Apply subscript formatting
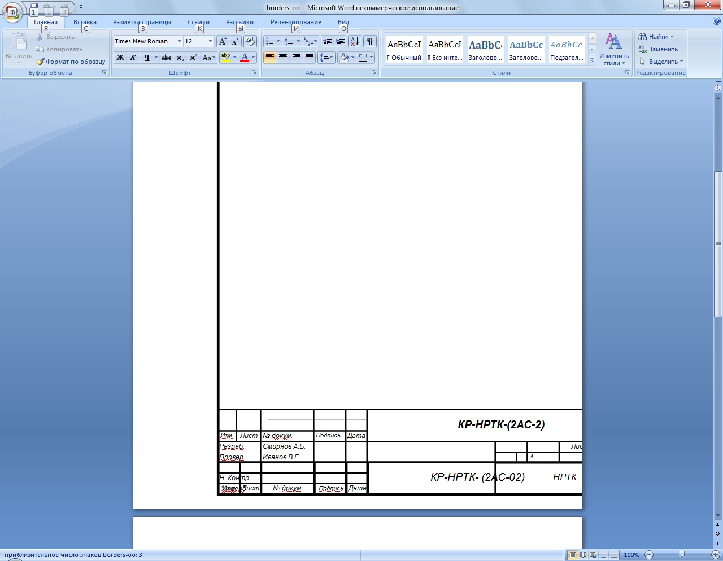The width and height of the screenshot is (723, 561). click(180, 58)
